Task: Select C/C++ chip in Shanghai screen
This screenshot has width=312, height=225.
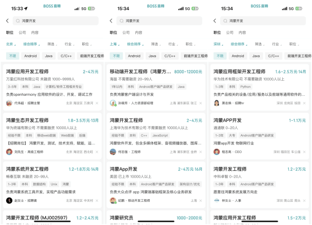Action: [x=170, y=56]
